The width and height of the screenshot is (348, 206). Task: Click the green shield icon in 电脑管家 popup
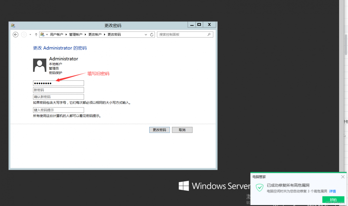pyautogui.click(x=260, y=188)
